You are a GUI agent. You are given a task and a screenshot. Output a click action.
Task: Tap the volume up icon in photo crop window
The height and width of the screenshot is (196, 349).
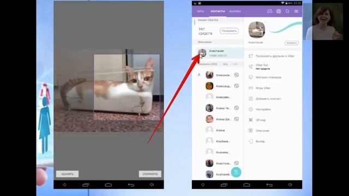tap(152, 185)
